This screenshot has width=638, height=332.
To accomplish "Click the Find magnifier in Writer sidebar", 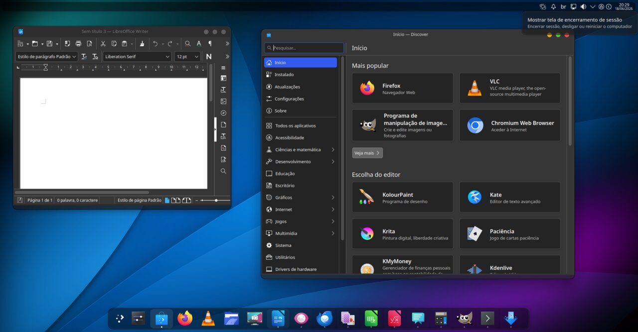I will coord(223,171).
